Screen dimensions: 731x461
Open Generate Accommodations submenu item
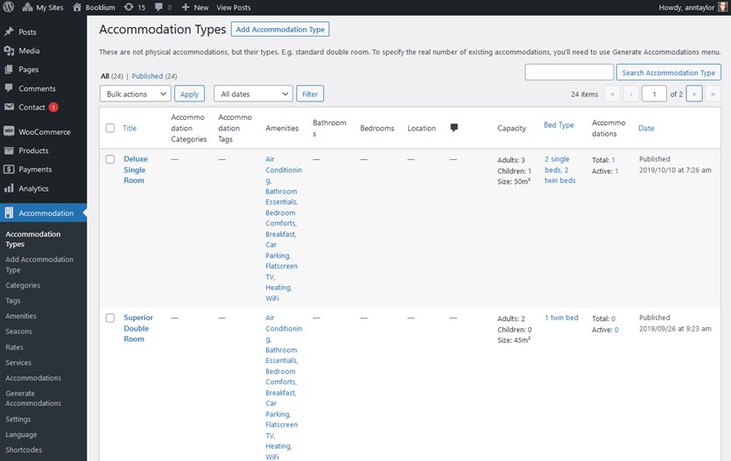click(x=33, y=398)
